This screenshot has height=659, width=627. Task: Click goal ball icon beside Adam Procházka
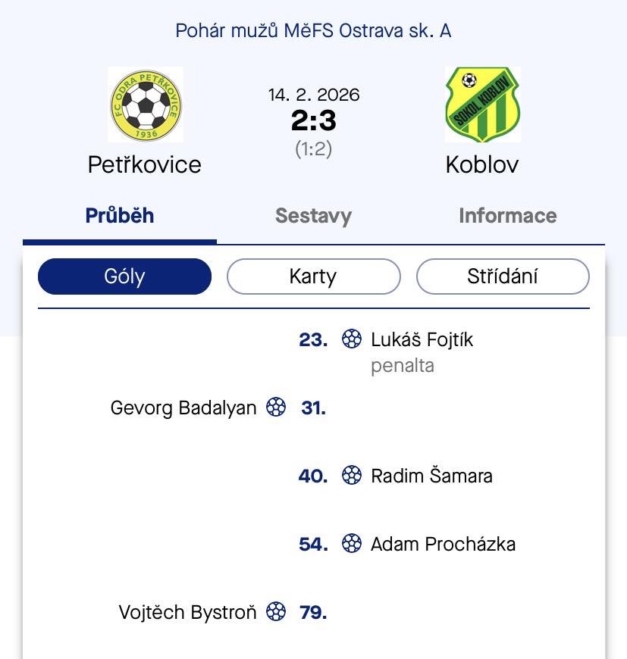pyautogui.click(x=352, y=544)
